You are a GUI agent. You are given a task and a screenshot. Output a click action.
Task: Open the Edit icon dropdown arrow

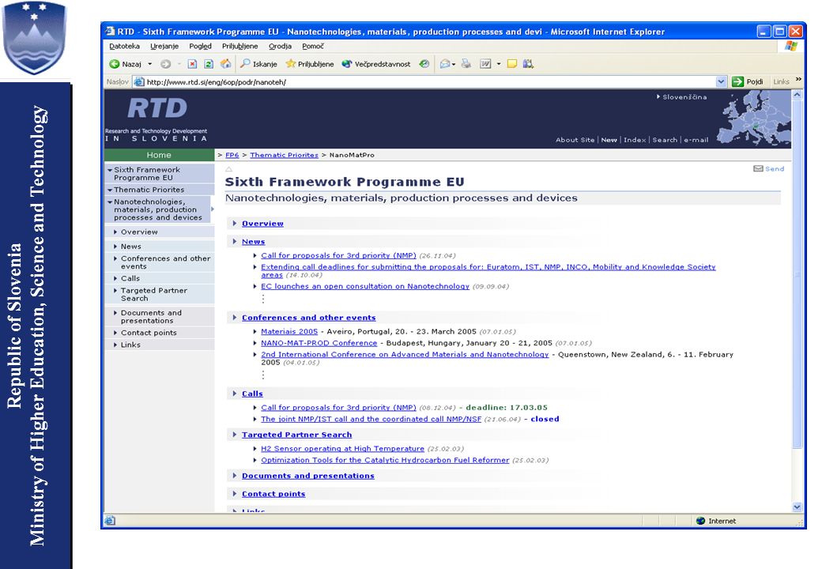point(499,64)
